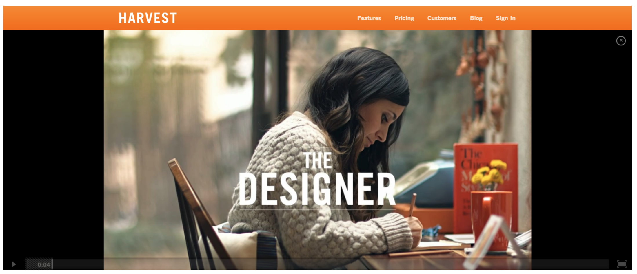Open the Features page
Image resolution: width=637 pixels, height=274 pixels.
coord(369,18)
